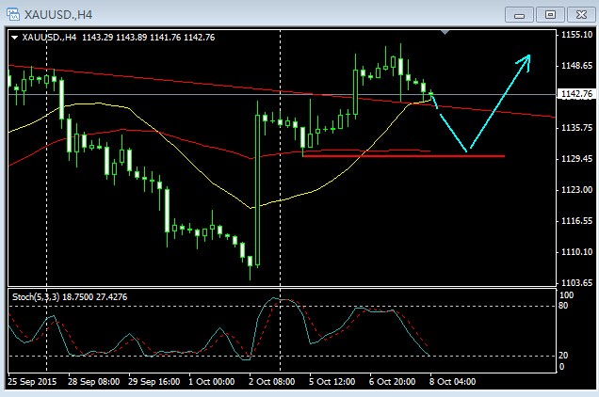Click the 1110.10 price scale value

coord(576,252)
